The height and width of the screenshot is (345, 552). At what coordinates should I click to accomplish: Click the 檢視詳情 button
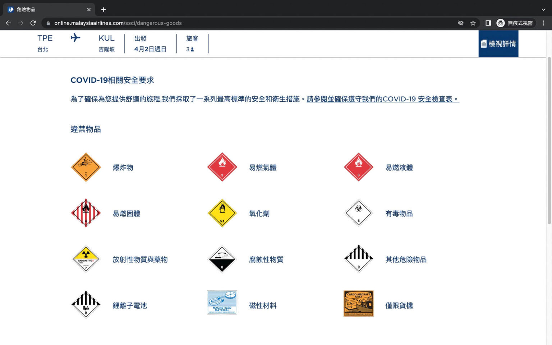(x=498, y=43)
